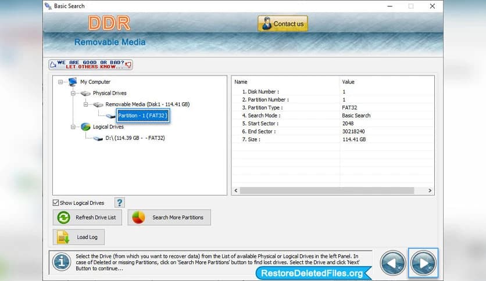Select the '7. Size :' row
Image resolution: width=486 pixels, height=281 pixels.
click(333, 139)
